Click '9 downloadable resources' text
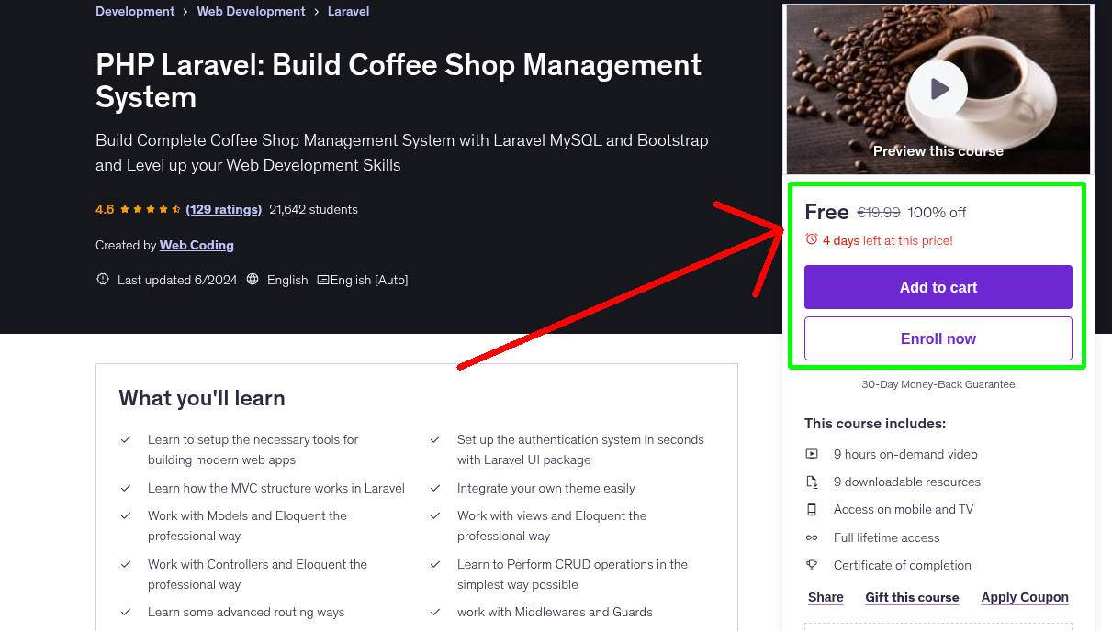 pyautogui.click(x=907, y=482)
